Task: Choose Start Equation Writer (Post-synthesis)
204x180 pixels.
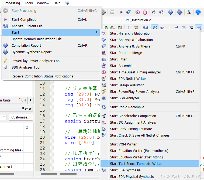Action: (150, 151)
